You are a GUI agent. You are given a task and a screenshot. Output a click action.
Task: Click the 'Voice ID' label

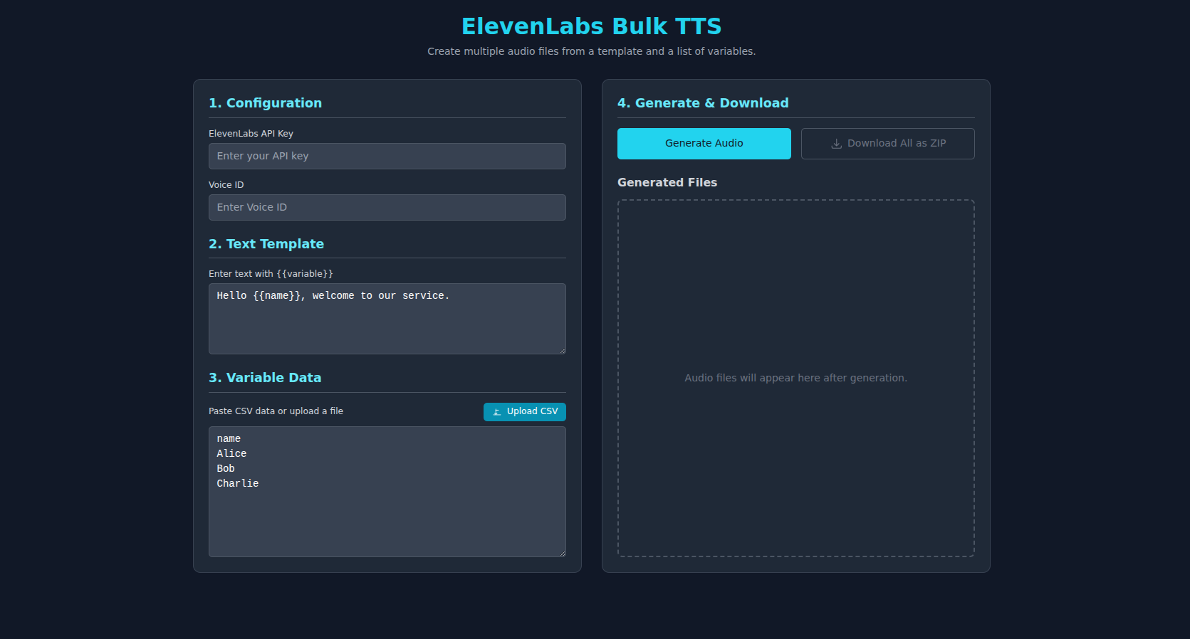tap(226, 185)
